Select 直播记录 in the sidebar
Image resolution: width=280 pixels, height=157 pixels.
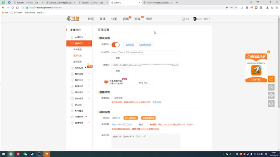click(77, 62)
